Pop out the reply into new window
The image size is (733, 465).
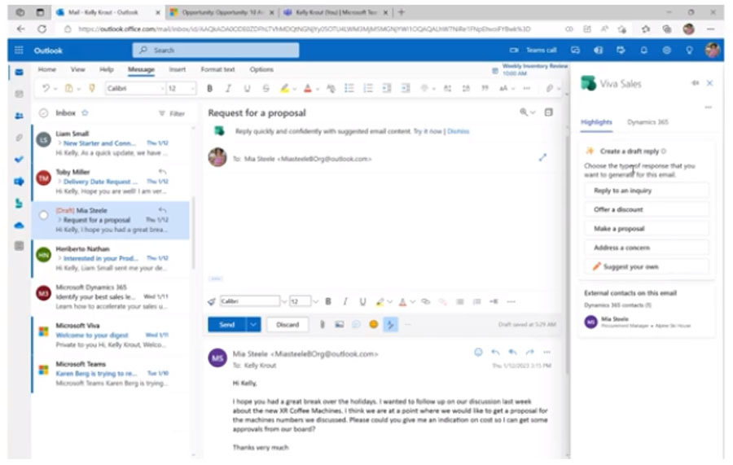[542, 157]
